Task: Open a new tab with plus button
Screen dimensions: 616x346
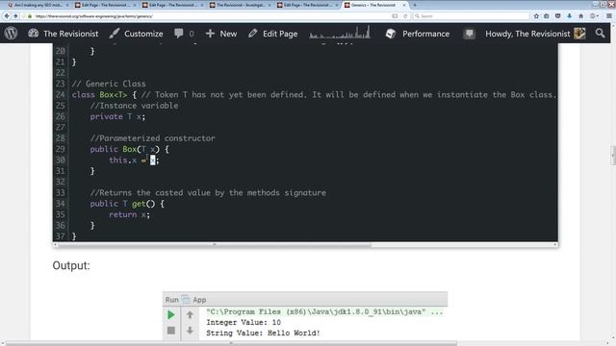Action: pyautogui.click(x=415, y=5)
